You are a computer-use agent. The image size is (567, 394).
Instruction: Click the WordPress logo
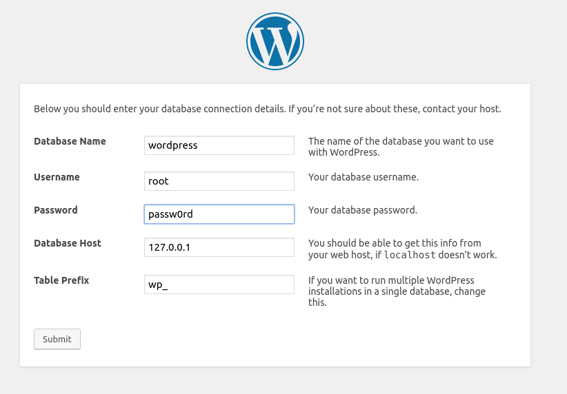275,41
